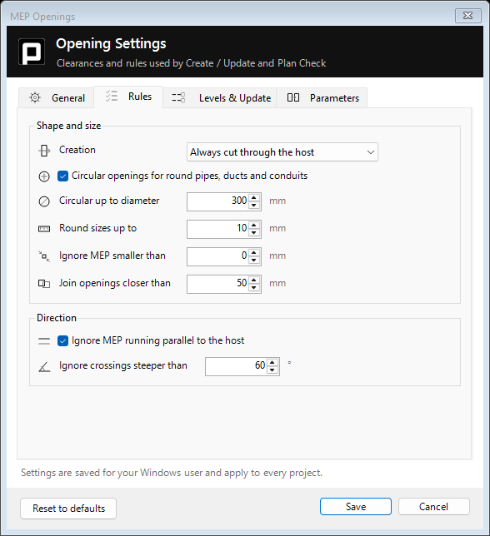
Task: Toggle Ignore MEP running parallel checkbox
Action: click(63, 340)
